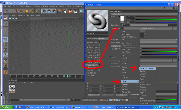181x110 pixels.
Task: Click the layout icon atop left palette
Action: (5, 18)
